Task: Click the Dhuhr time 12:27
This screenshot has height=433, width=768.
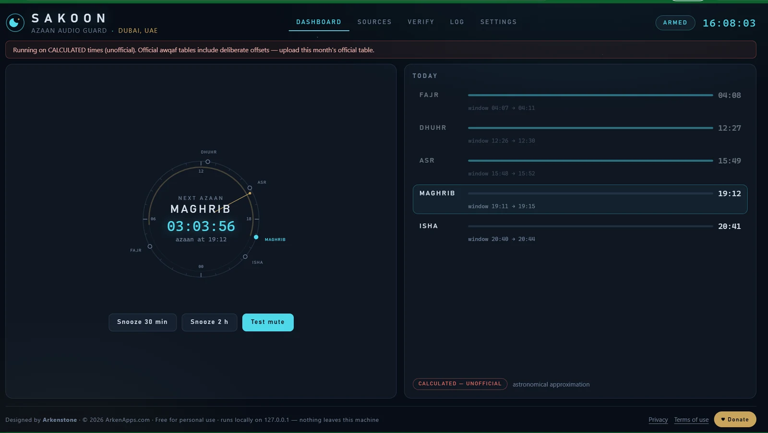Action: [730, 128]
